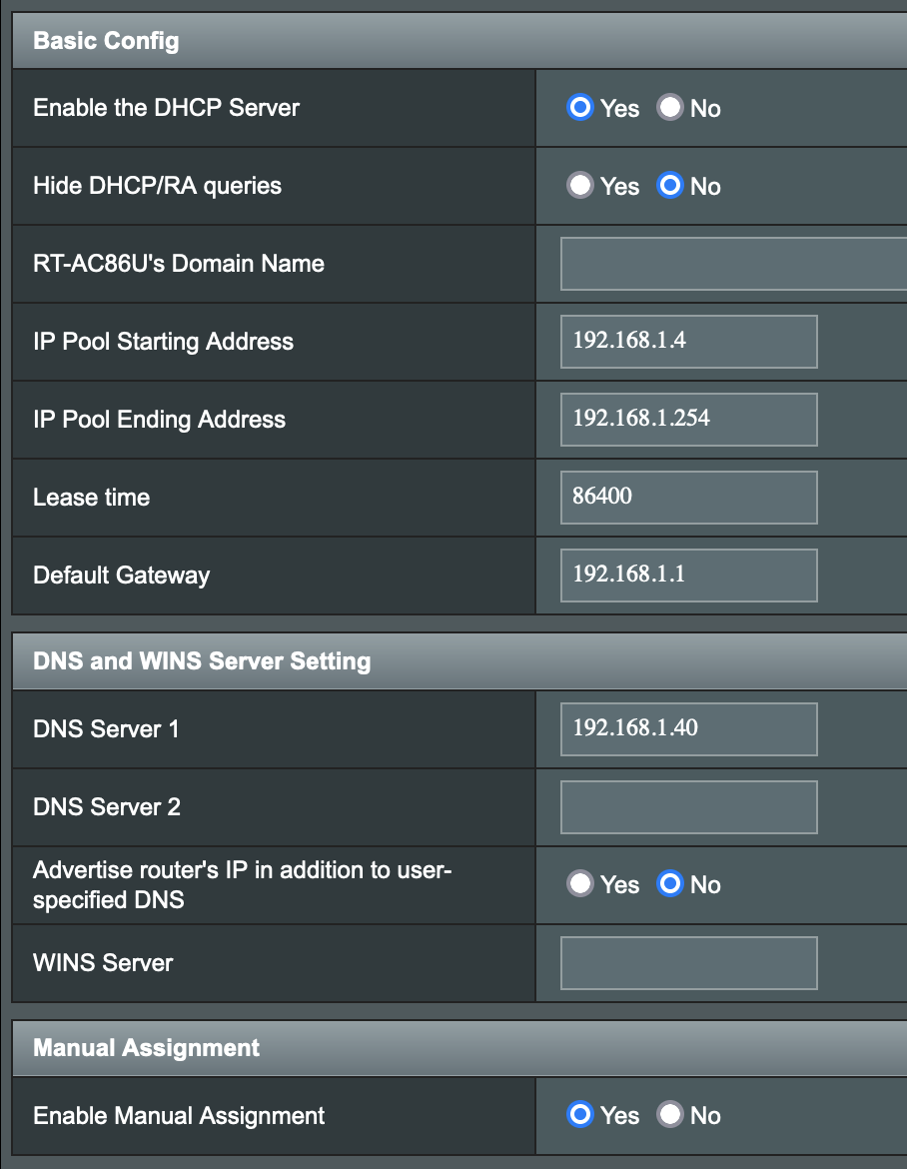This screenshot has height=1169, width=907.
Task: Choose Yes for Hide DHCP/RA queries
Action: point(580,186)
